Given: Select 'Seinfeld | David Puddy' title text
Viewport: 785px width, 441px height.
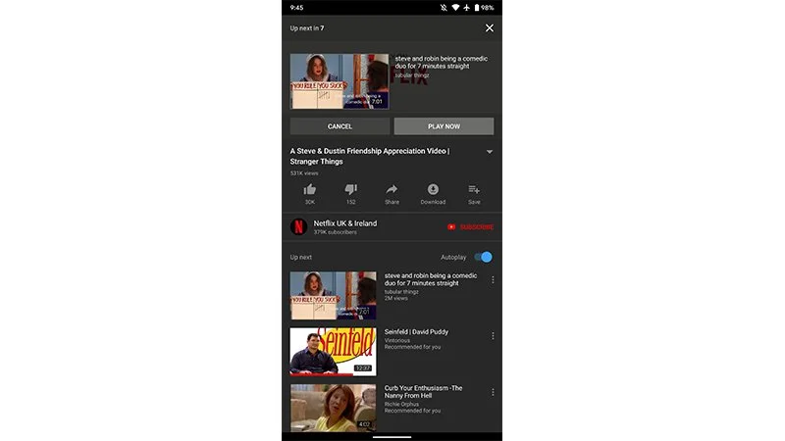Looking at the screenshot, I should point(416,332).
